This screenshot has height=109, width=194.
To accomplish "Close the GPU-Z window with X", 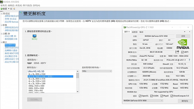I will (188, 27).
